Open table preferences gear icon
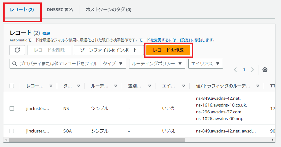281x147 pixels. [265, 70]
